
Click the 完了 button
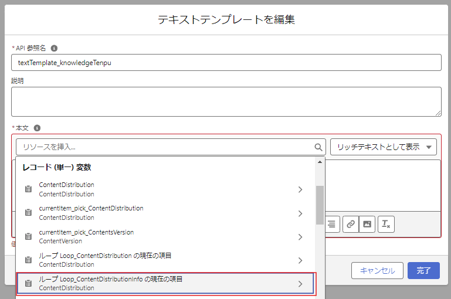coord(423,270)
